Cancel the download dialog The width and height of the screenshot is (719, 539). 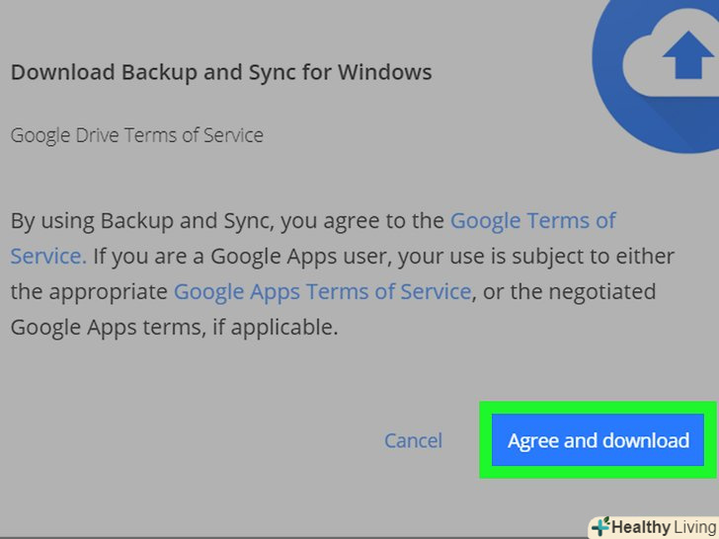[x=413, y=440]
